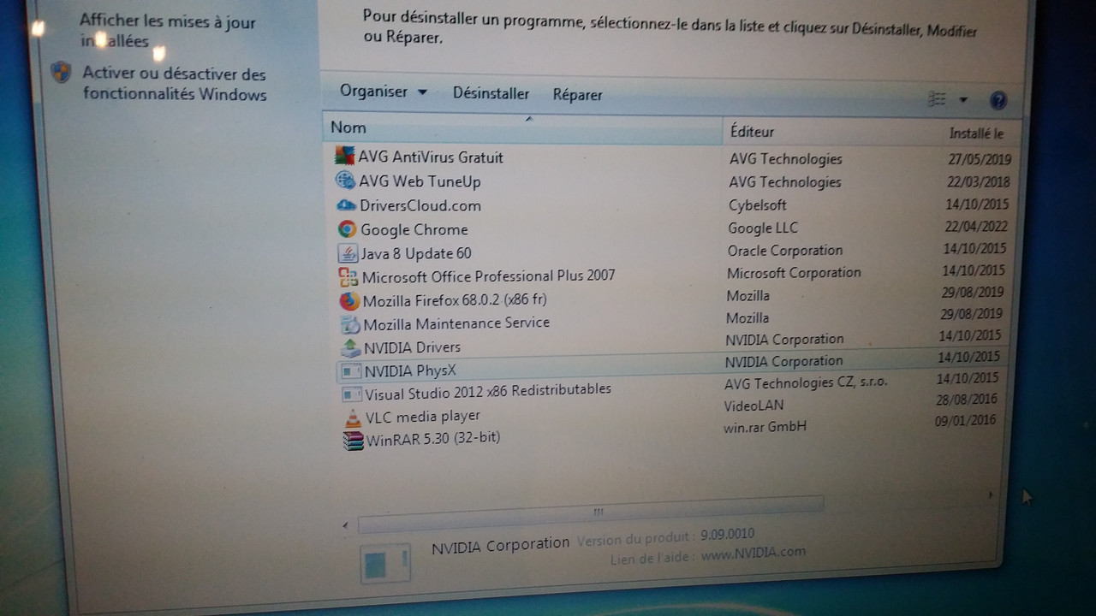
Task: Click the Visual Studio 2012 Redistributables icon
Action: (352, 394)
